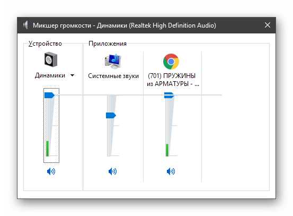
Task: Mute the Системные звуки volume
Action: coord(112,171)
